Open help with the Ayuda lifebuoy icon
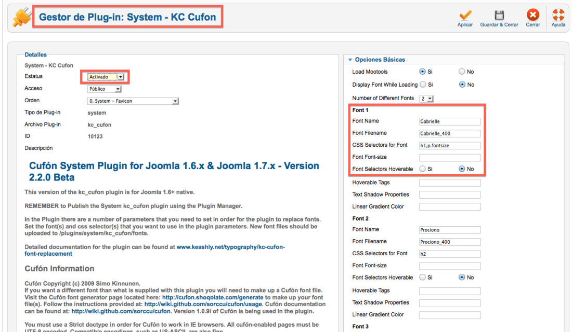The width and height of the screenshot is (572, 332). click(558, 15)
